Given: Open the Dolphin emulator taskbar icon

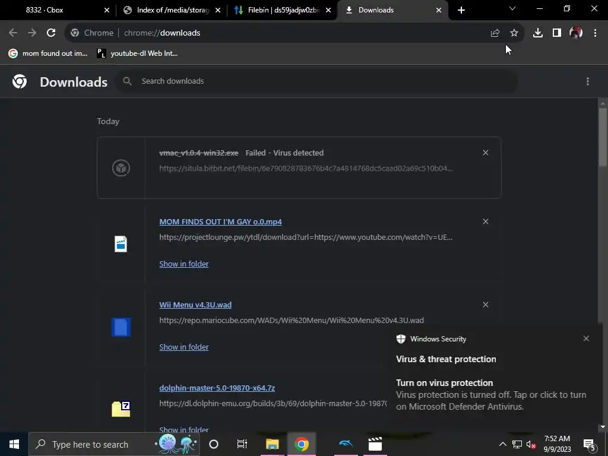Looking at the screenshot, I should [x=346, y=444].
